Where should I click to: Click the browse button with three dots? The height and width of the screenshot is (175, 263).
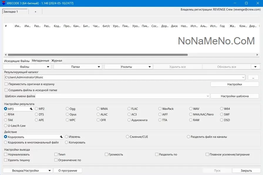253,77
